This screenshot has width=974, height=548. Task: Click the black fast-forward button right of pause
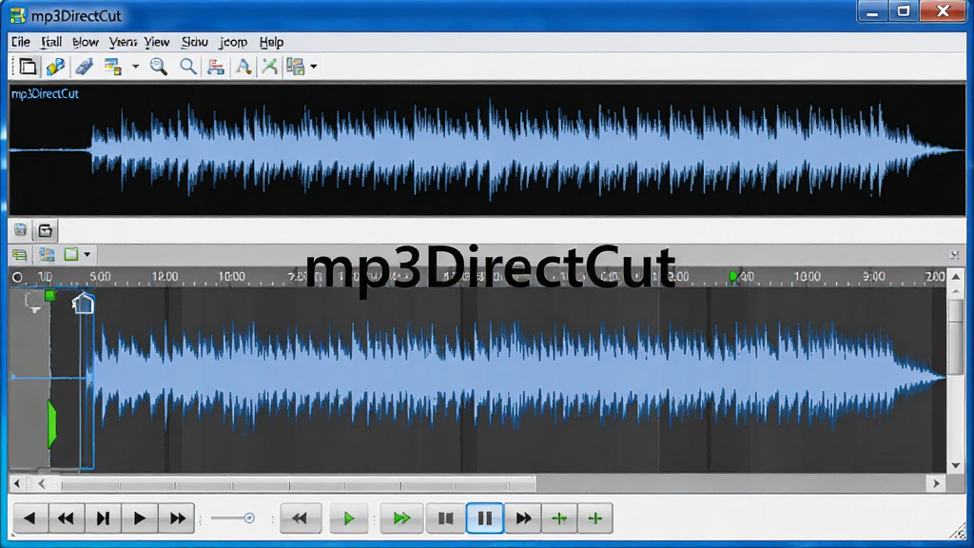click(523, 519)
